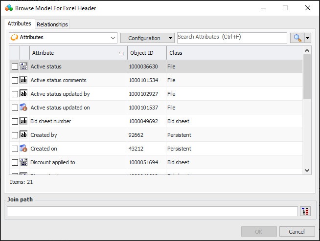Viewport: 320px width, 241px height.
Task: Click the vertical scrollbar thumb
Action: click(x=307, y=76)
